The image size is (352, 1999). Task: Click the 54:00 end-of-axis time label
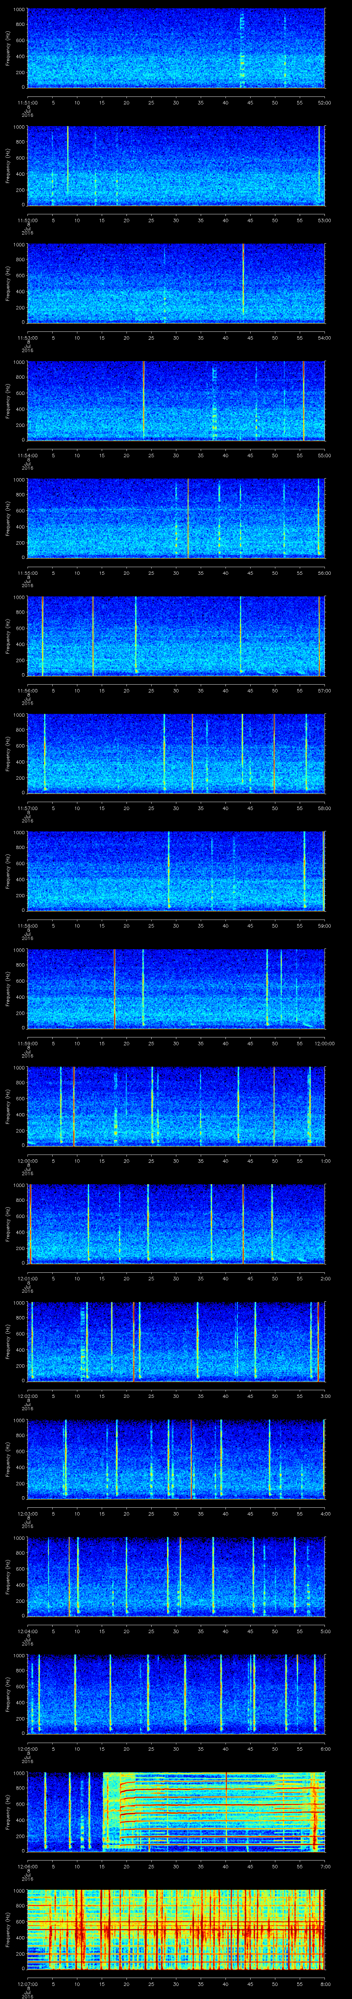(325, 338)
